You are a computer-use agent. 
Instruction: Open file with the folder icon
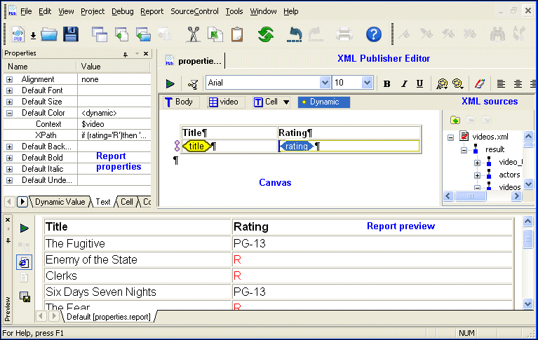tap(49, 34)
